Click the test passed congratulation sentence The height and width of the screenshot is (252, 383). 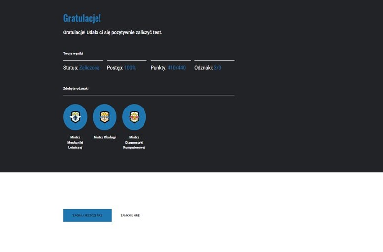tap(112, 32)
